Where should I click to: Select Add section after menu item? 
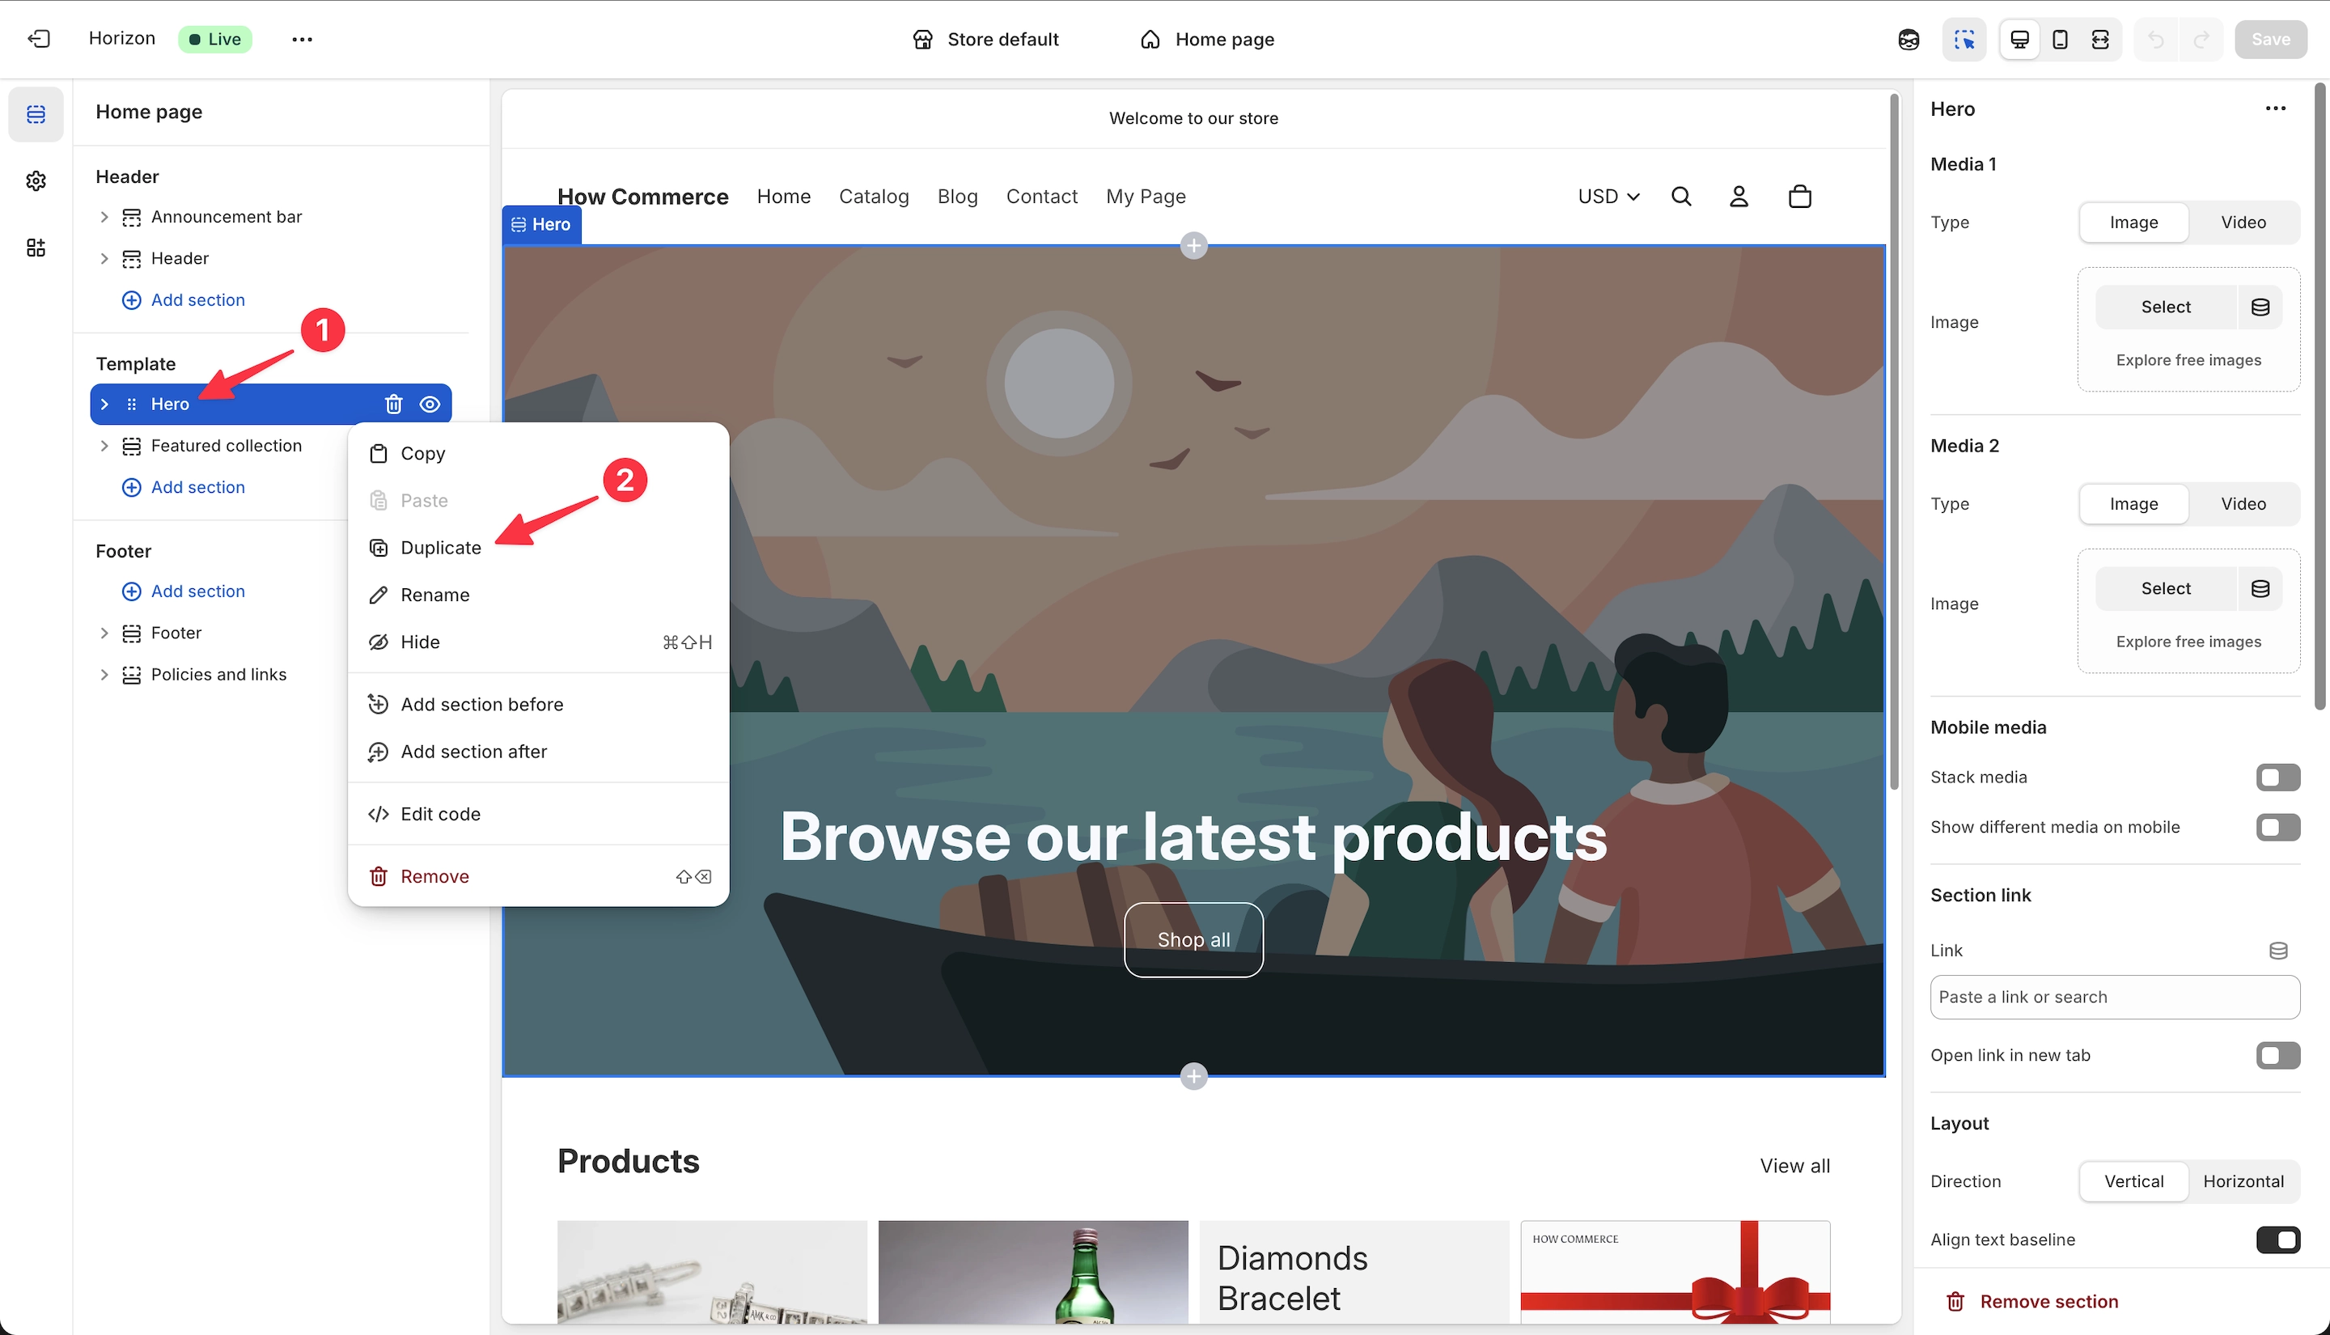[538, 752]
